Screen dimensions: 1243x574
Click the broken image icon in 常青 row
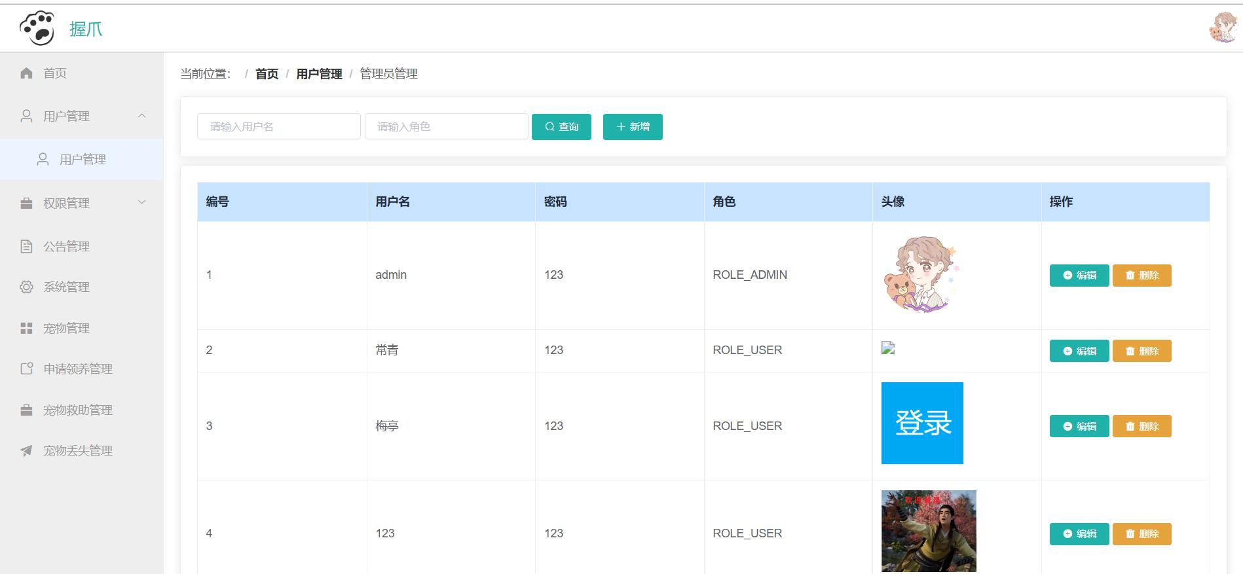point(888,348)
